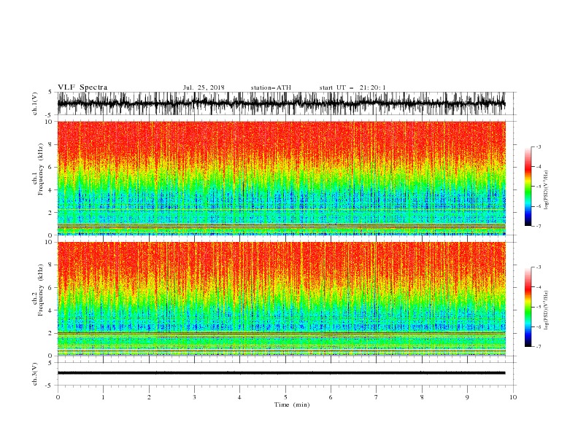Click the ch.2 colorbar "log(PSD)(V²/Hz)" label
This screenshot has width=578, height=446.
pos(546,310)
